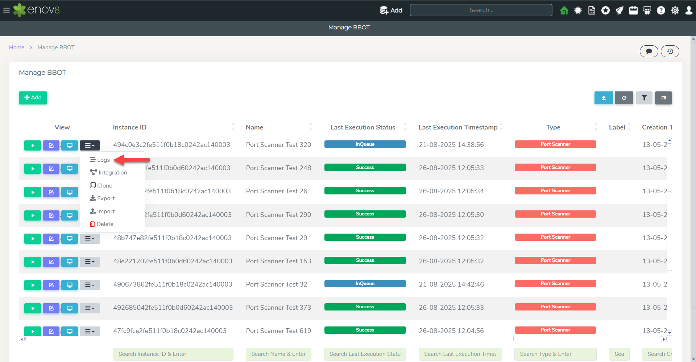
Task: Open the history clock icon button
Action: (670, 52)
